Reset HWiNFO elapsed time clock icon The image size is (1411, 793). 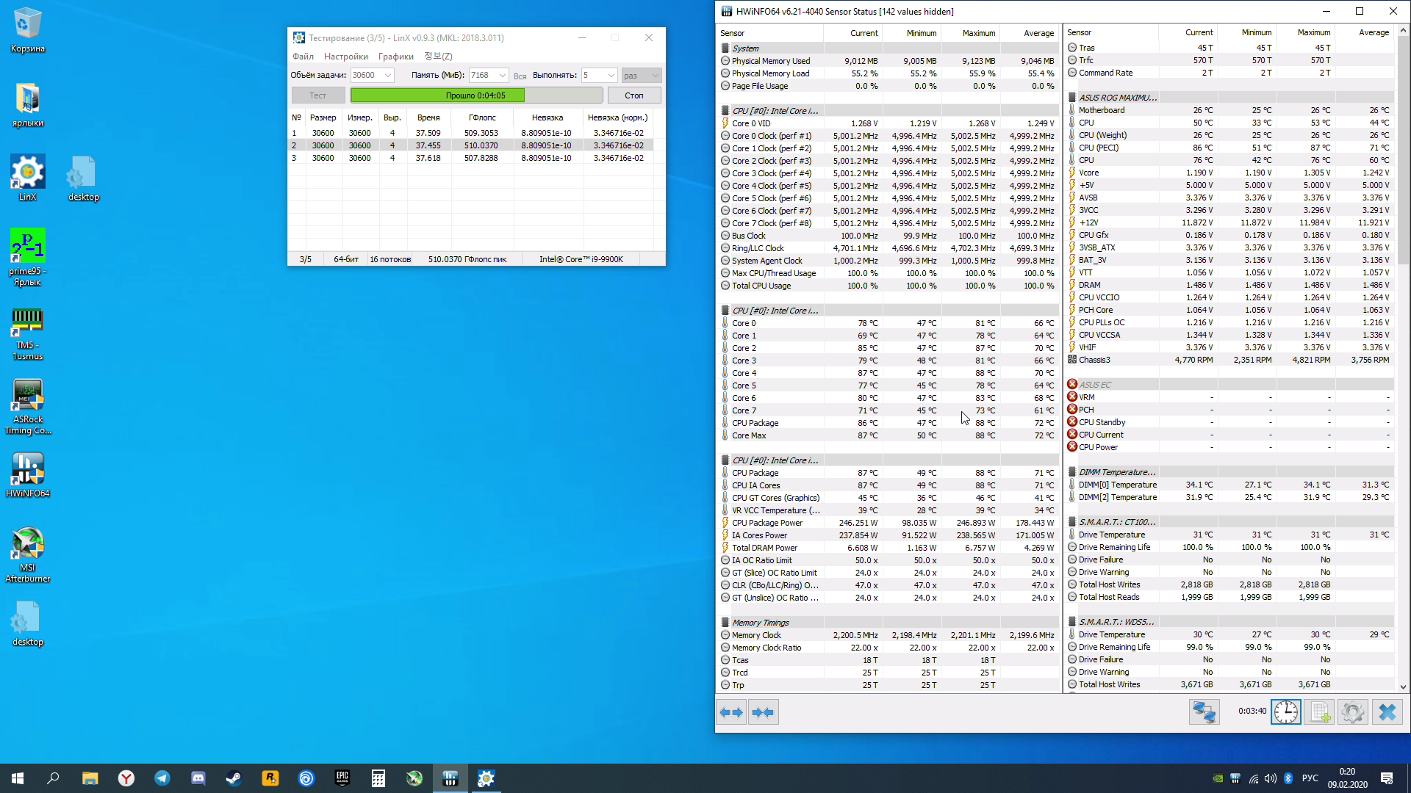(1286, 712)
